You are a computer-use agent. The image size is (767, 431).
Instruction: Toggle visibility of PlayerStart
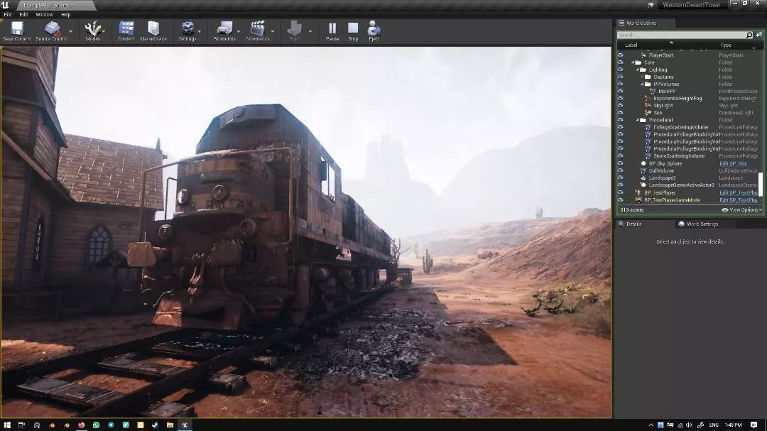[x=620, y=55]
